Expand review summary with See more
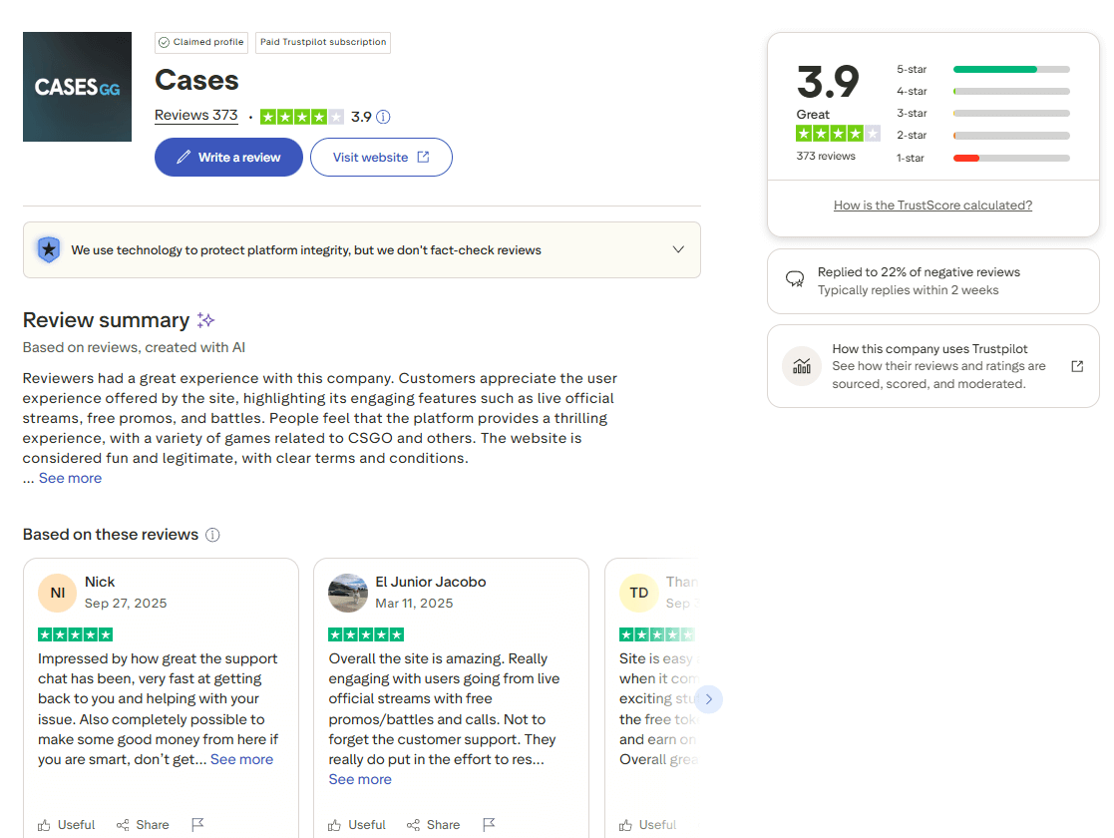This screenshot has height=838, width=1114. (70, 478)
